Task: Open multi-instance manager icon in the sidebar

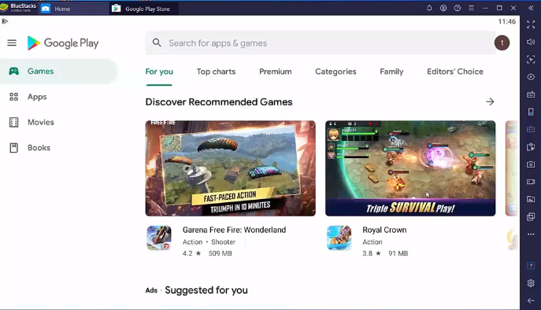Action: [531, 216]
